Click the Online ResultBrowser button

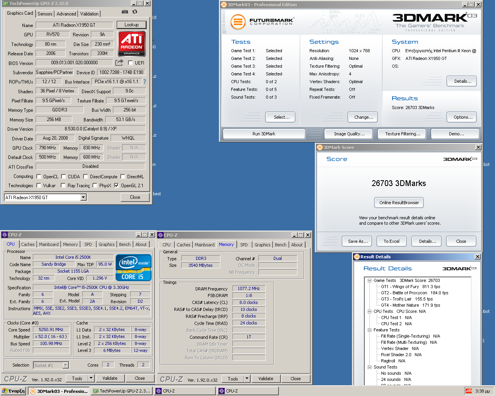[399, 203]
